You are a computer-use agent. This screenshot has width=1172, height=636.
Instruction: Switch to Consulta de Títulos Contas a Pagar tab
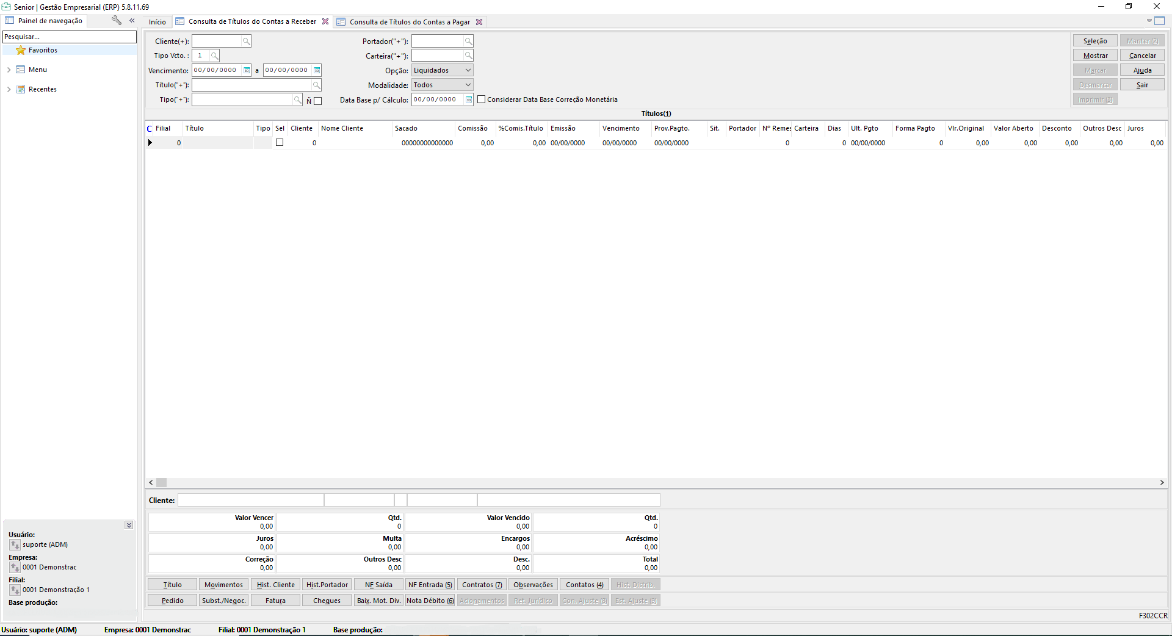point(410,22)
